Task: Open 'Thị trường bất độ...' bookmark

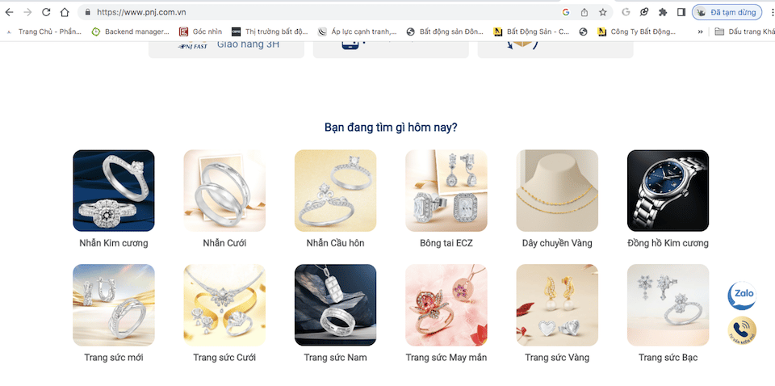Action: [270, 31]
